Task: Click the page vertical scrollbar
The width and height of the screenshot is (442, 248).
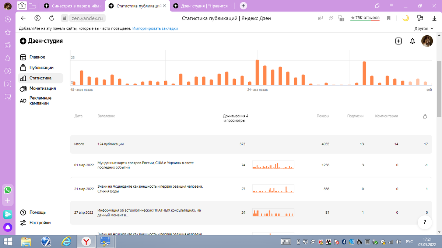Action: pyautogui.click(x=439, y=88)
